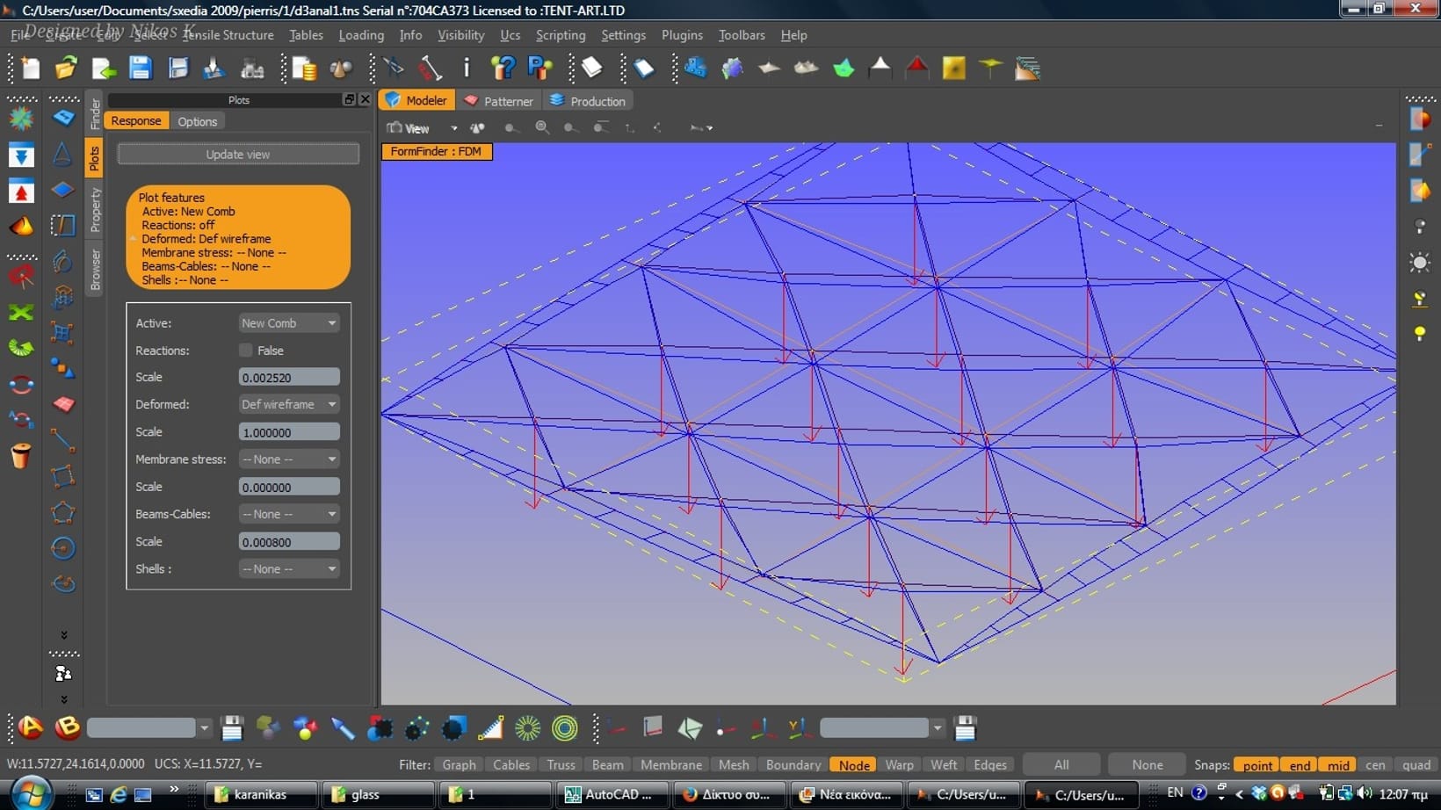This screenshot has width=1441, height=810.
Task: Click the zoom magnifier in View toolbar
Action: 542,127
